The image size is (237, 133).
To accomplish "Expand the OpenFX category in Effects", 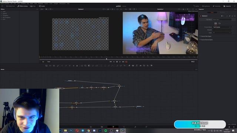I will pyautogui.click(x=1, y=14).
